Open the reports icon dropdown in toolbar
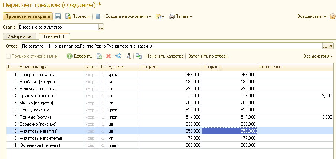 pos(160,16)
